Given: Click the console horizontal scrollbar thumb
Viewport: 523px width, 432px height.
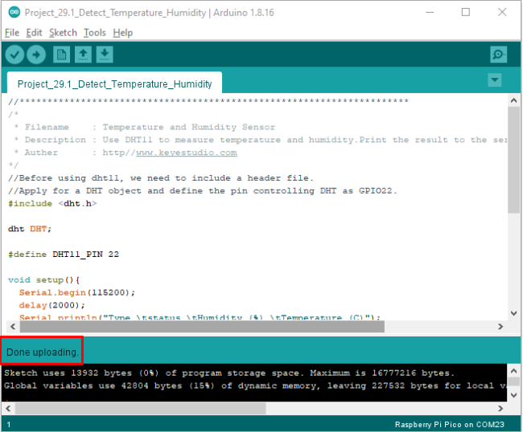Looking at the screenshot, I should point(141,408).
